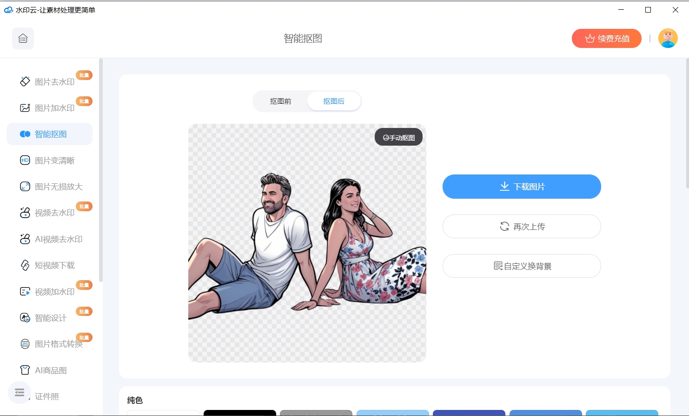Click the 再次上传 re-upload button
This screenshot has height=416, width=689.
[x=521, y=227]
